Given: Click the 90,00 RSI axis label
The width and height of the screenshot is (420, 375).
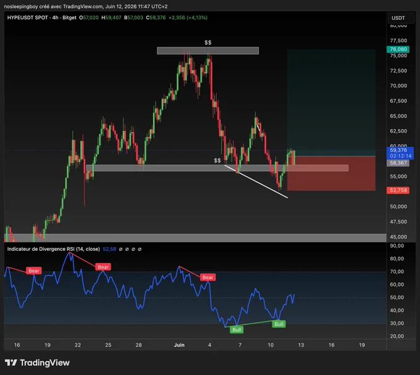Looking at the screenshot, I should [x=397, y=246].
